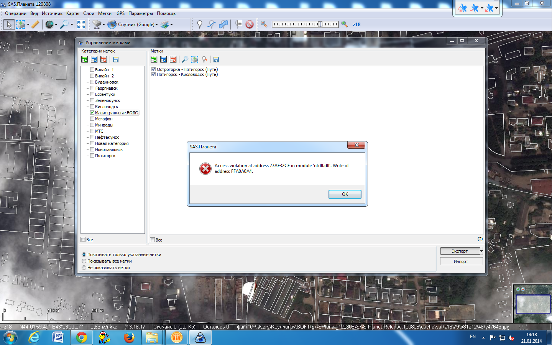The image size is (552, 345).
Task: Open the Параметры menu
Action: click(140, 13)
